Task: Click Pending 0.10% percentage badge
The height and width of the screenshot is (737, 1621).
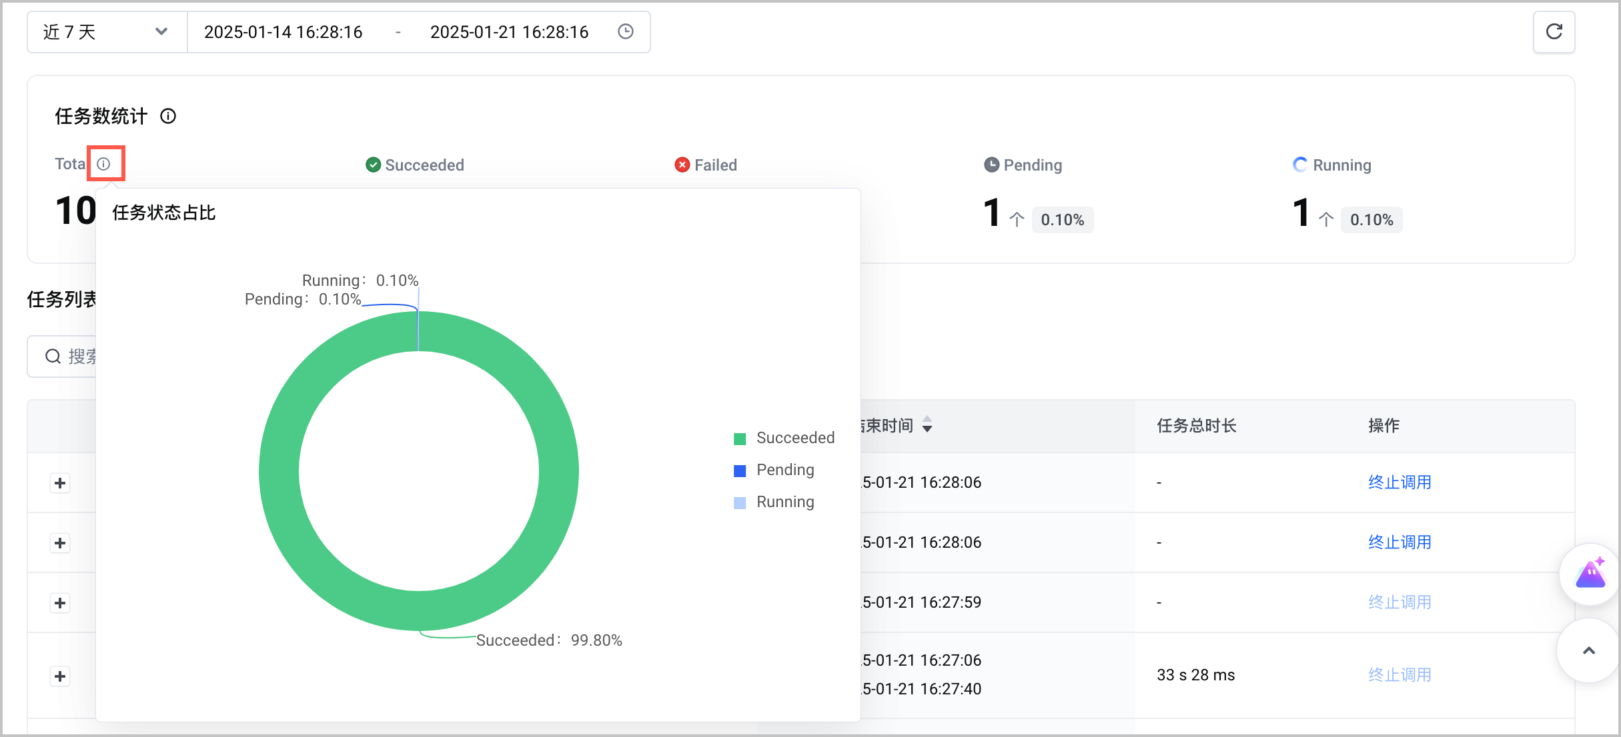Action: [1063, 220]
